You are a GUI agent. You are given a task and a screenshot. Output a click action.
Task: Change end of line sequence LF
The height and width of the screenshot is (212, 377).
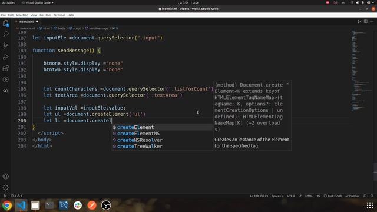300,196
